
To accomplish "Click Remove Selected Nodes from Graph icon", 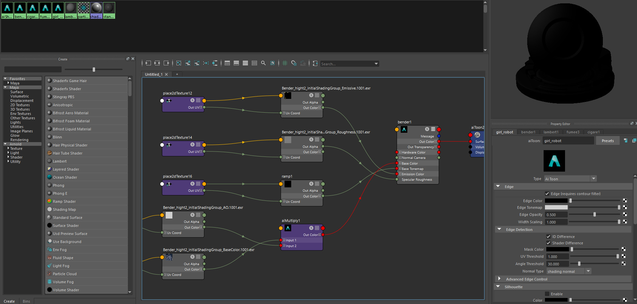I will pos(197,63).
